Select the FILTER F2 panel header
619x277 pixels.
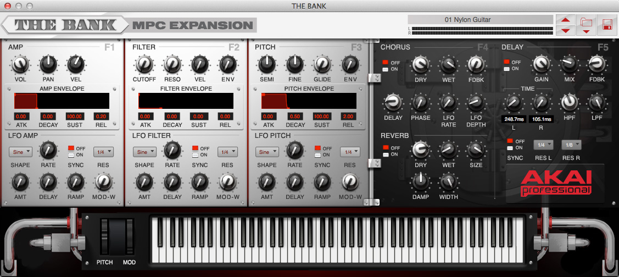click(x=234, y=47)
